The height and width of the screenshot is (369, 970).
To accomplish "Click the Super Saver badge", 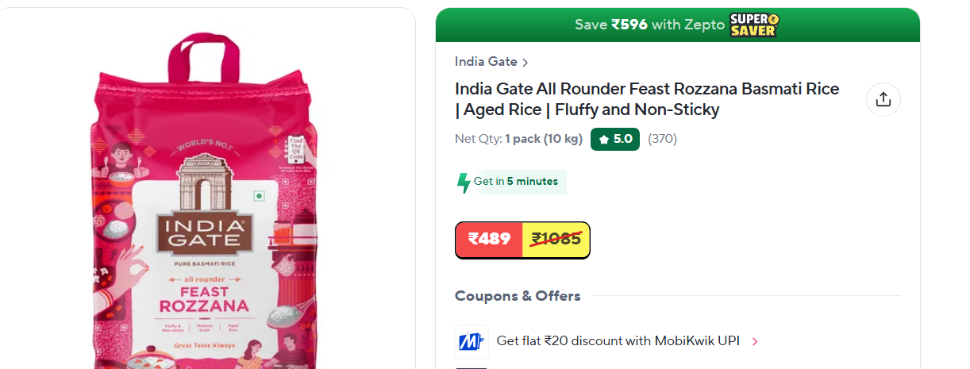I will pyautogui.click(x=753, y=25).
